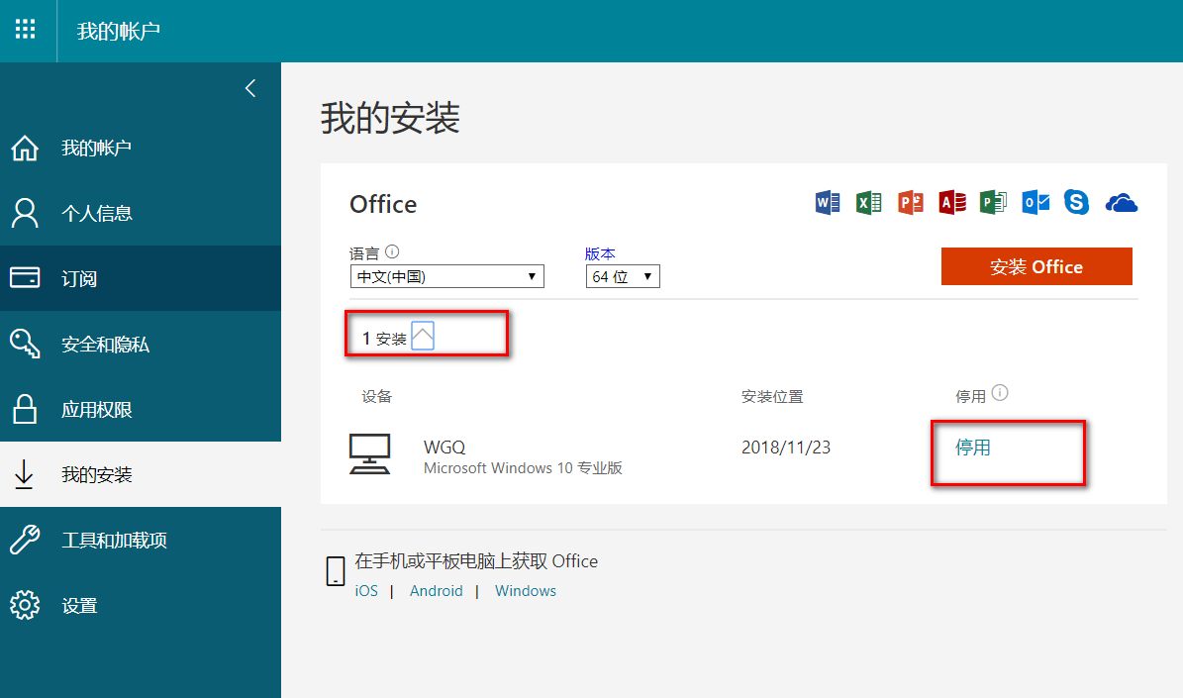Open the Windows link
The width and height of the screenshot is (1183, 698).
pyautogui.click(x=525, y=591)
